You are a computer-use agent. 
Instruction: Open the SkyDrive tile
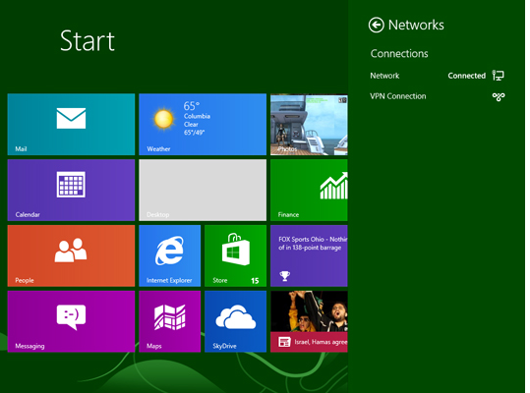235,321
